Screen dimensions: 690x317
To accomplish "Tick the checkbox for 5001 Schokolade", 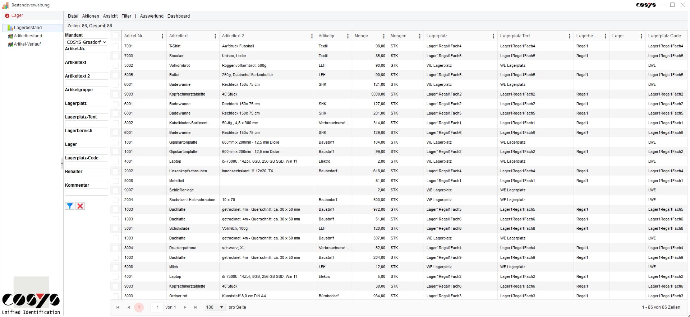I will pos(116,229).
